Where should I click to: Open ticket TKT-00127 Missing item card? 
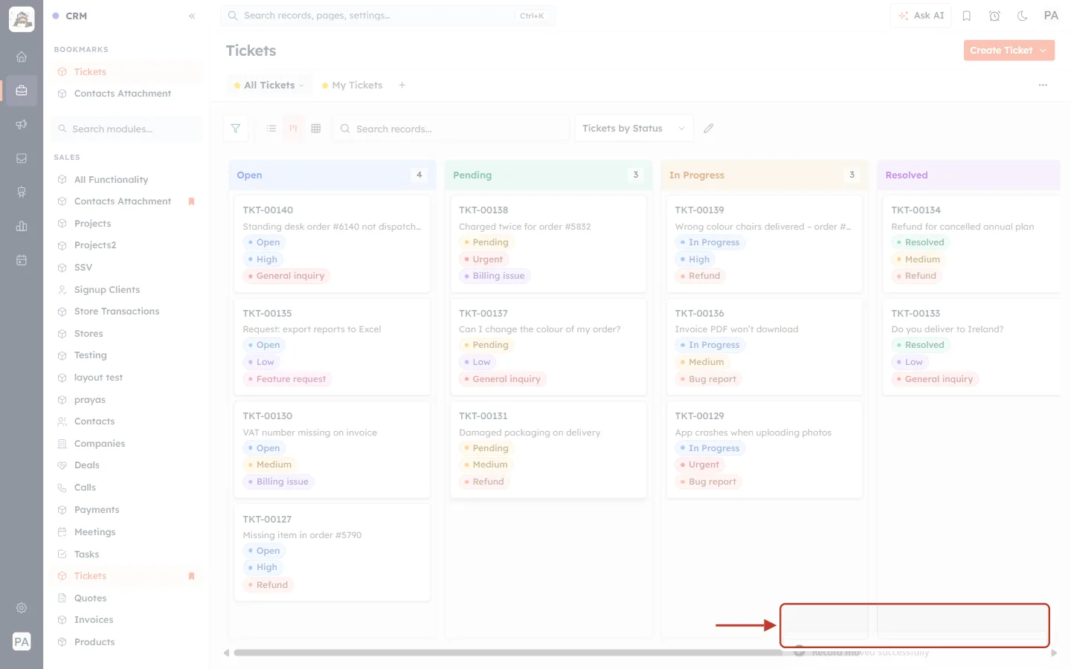[332, 552]
